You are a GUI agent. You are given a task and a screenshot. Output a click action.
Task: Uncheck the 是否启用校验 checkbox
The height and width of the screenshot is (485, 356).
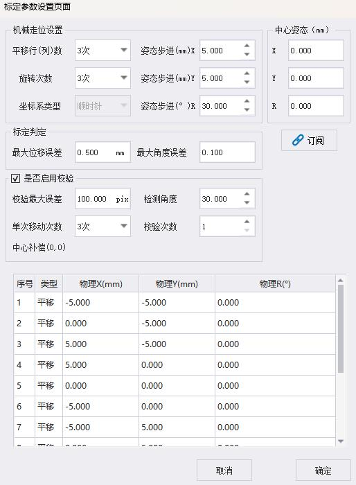pyautogui.click(x=15, y=179)
